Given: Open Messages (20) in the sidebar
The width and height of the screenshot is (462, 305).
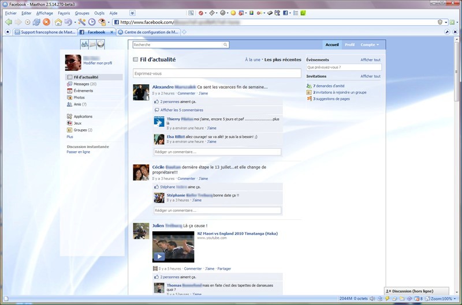Looking at the screenshot, I should coord(85,84).
